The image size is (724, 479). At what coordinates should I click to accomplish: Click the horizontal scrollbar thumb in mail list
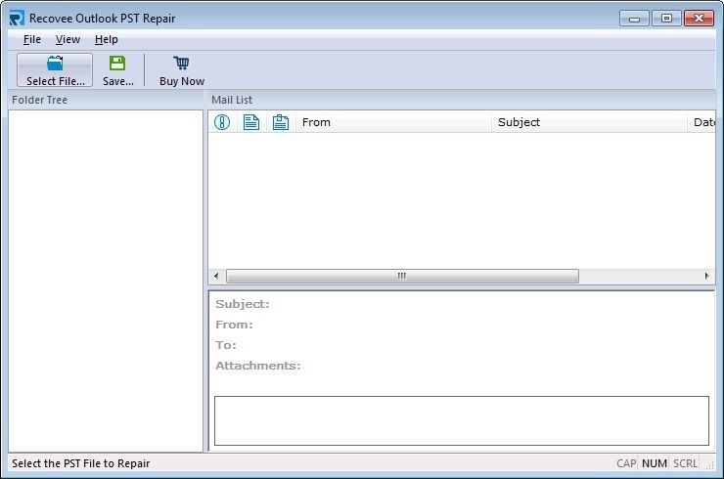pos(402,276)
